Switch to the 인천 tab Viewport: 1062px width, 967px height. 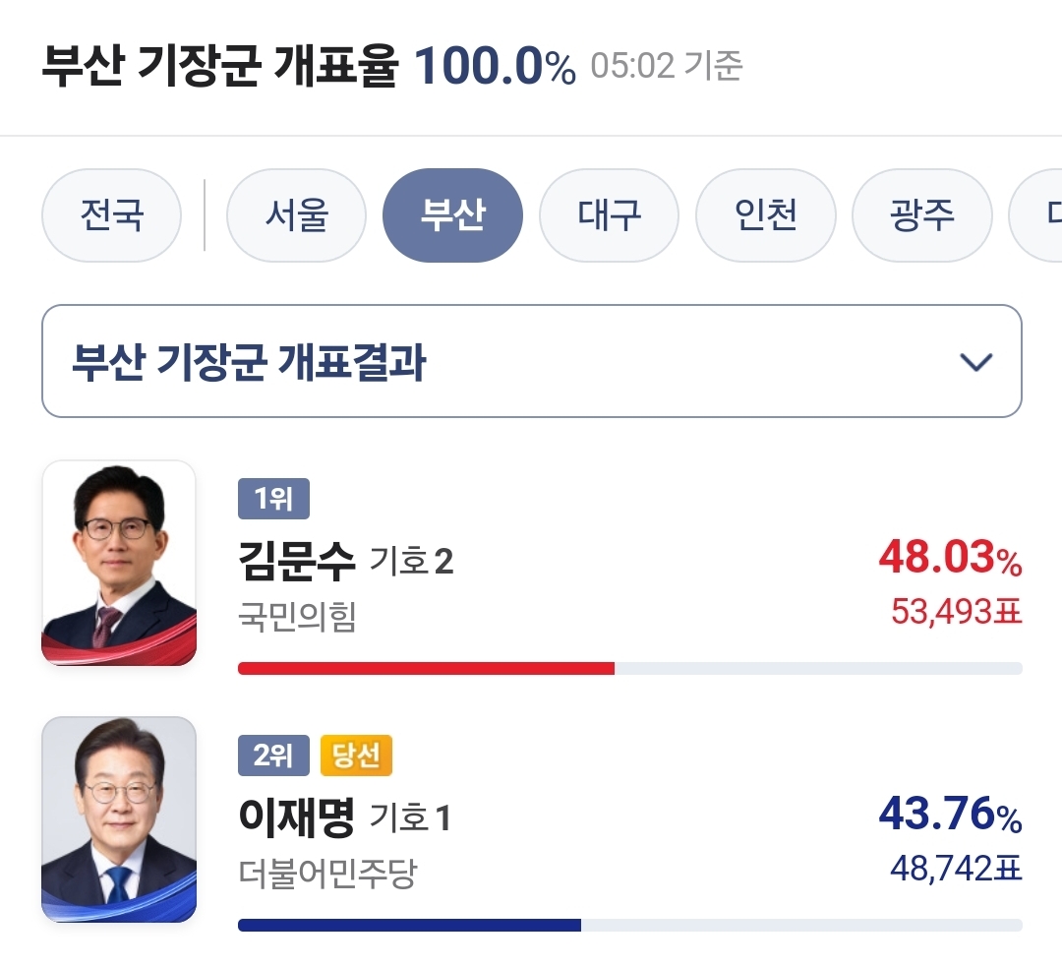click(x=765, y=215)
